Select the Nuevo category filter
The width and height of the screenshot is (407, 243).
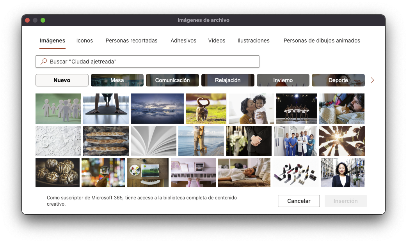(62, 80)
